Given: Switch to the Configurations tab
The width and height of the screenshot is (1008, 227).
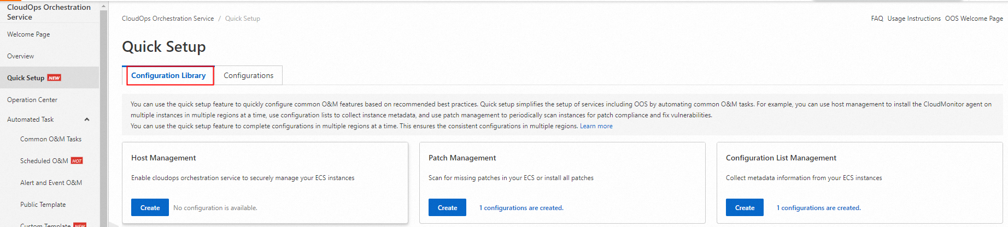Looking at the screenshot, I should pyautogui.click(x=248, y=75).
